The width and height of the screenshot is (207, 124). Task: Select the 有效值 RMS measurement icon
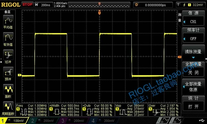pos(8,37)
